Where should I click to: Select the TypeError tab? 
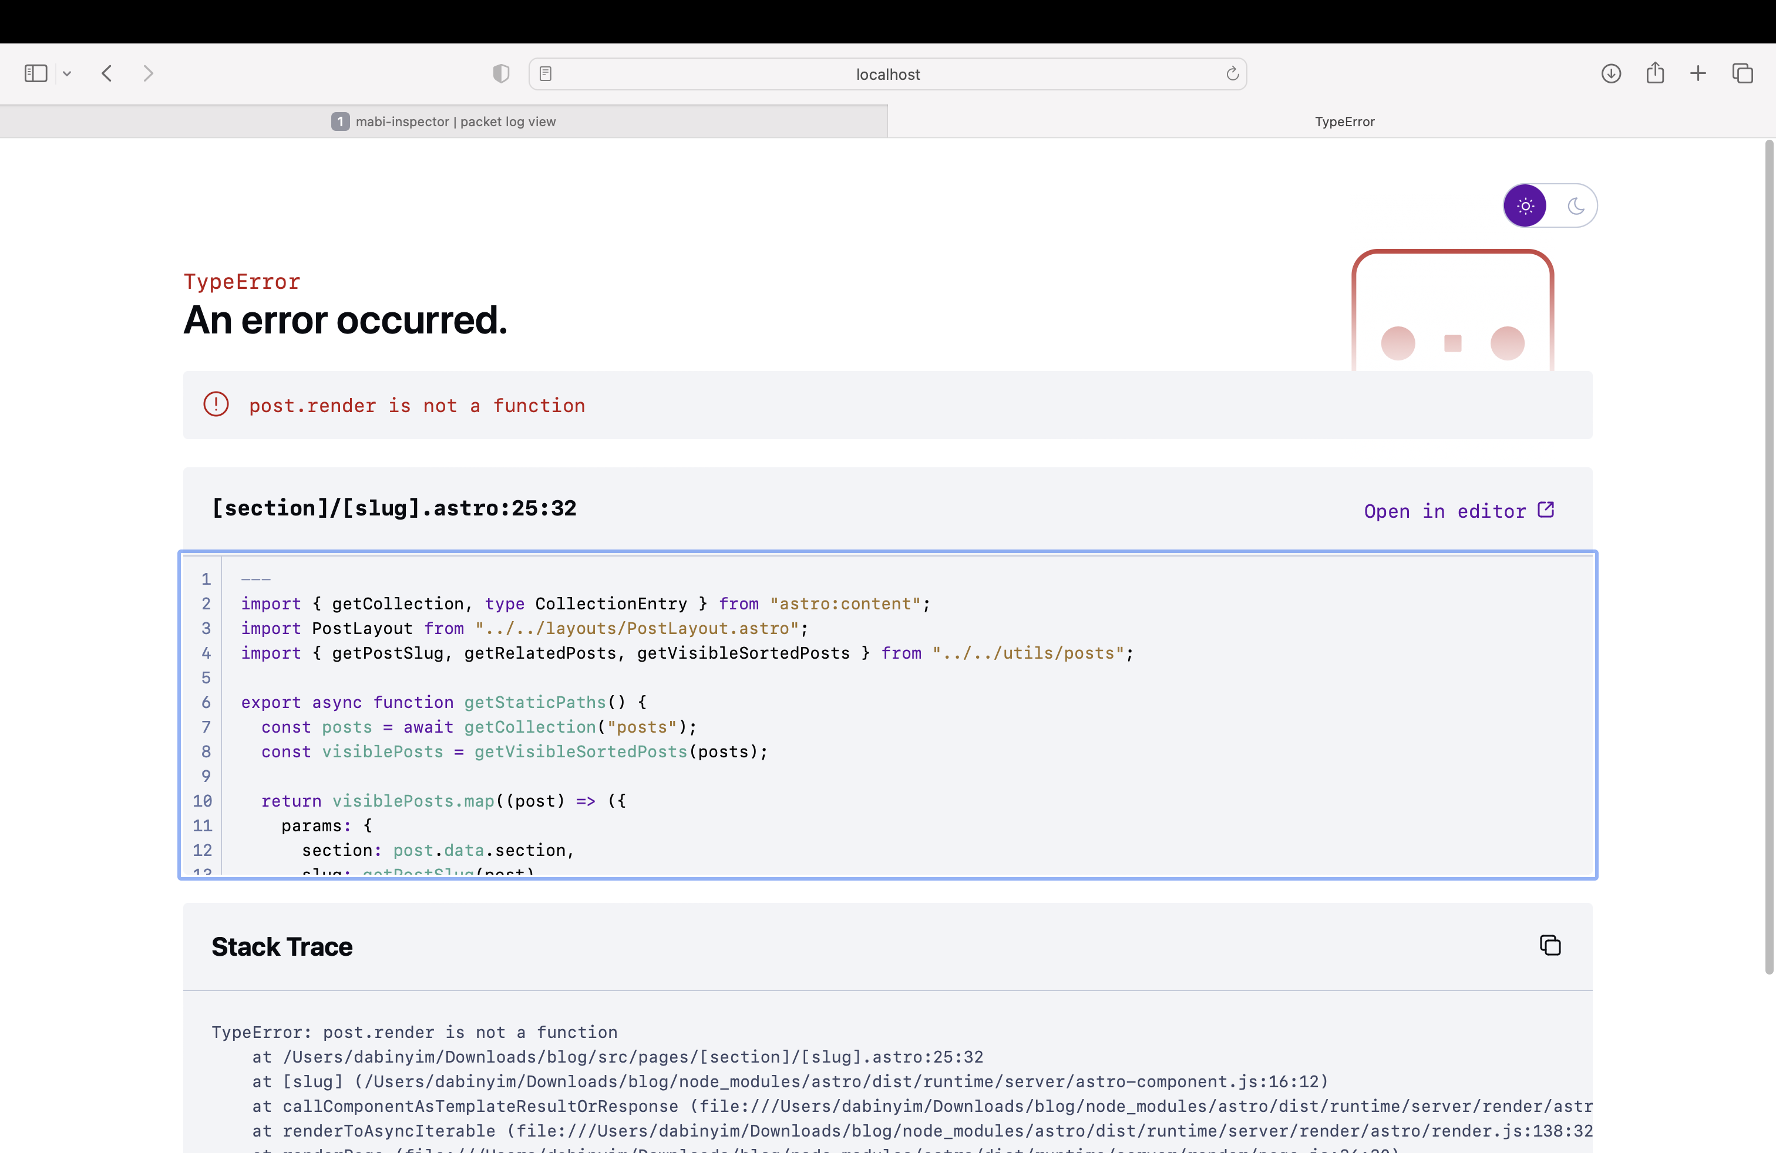(x=1344, y=122)
